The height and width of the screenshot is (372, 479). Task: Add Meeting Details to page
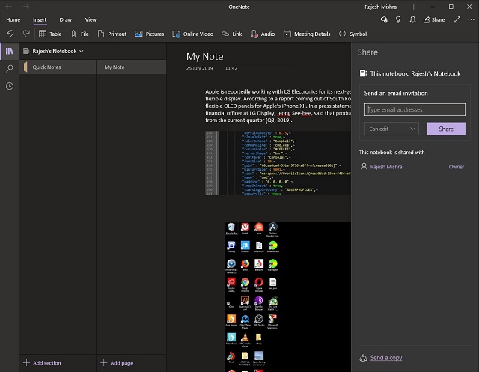tap(307, 34)
